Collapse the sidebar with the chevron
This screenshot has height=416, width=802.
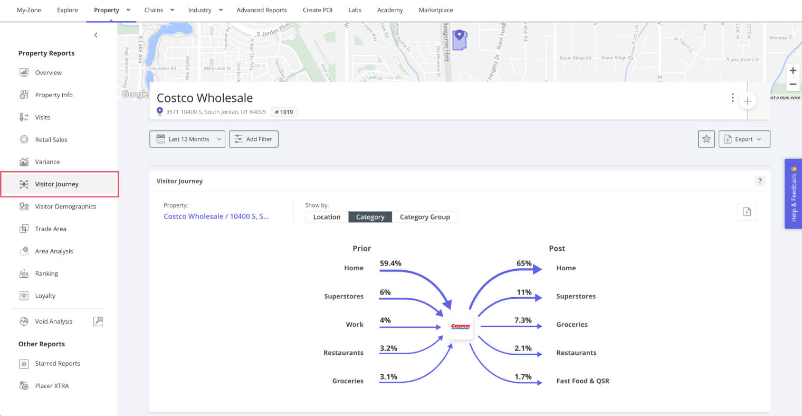coord(96,35)
